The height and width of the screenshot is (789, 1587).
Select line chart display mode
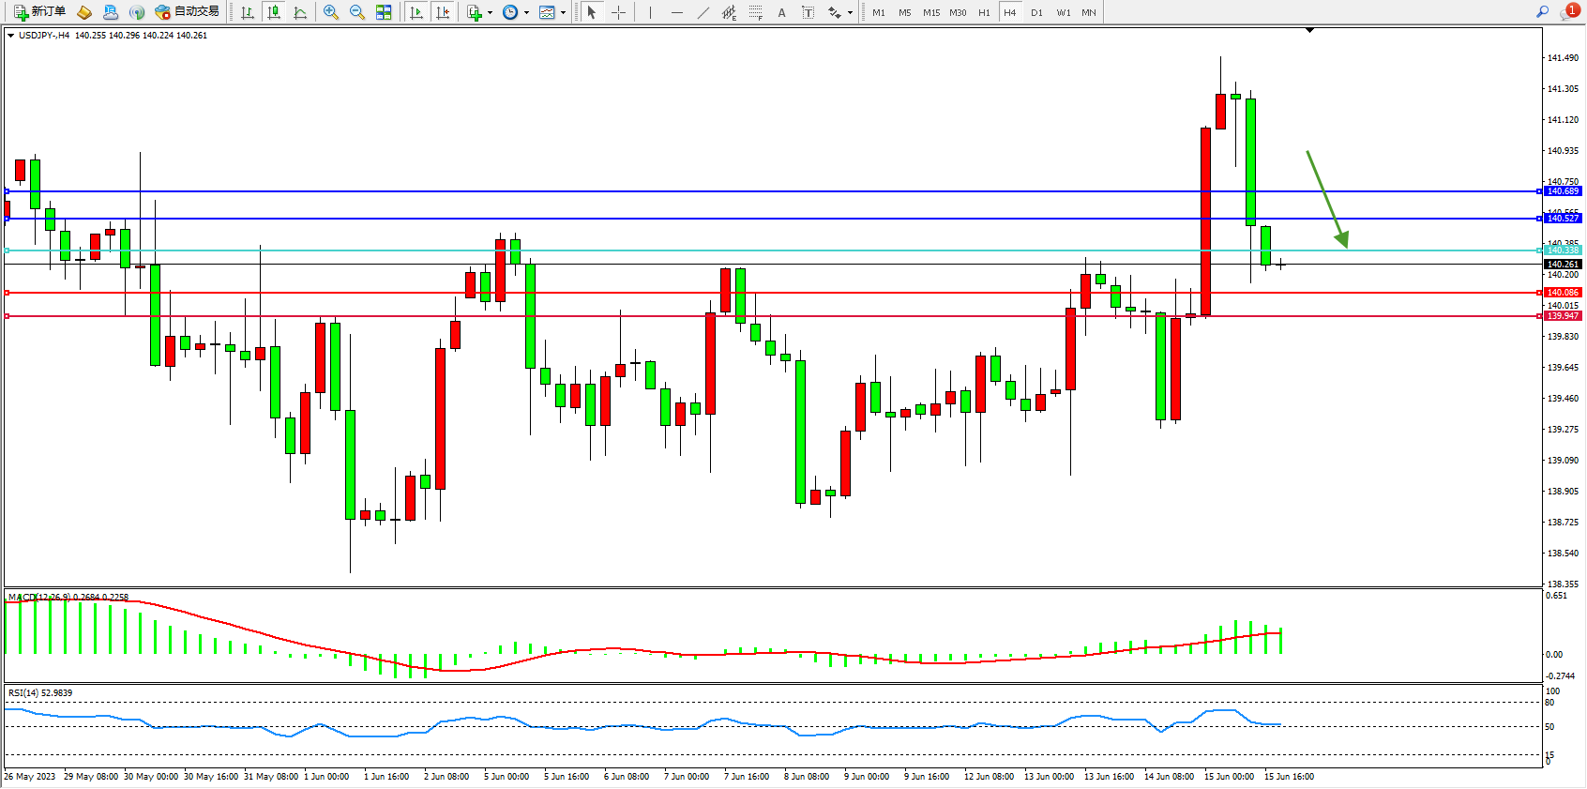click(x=300, y=12)
